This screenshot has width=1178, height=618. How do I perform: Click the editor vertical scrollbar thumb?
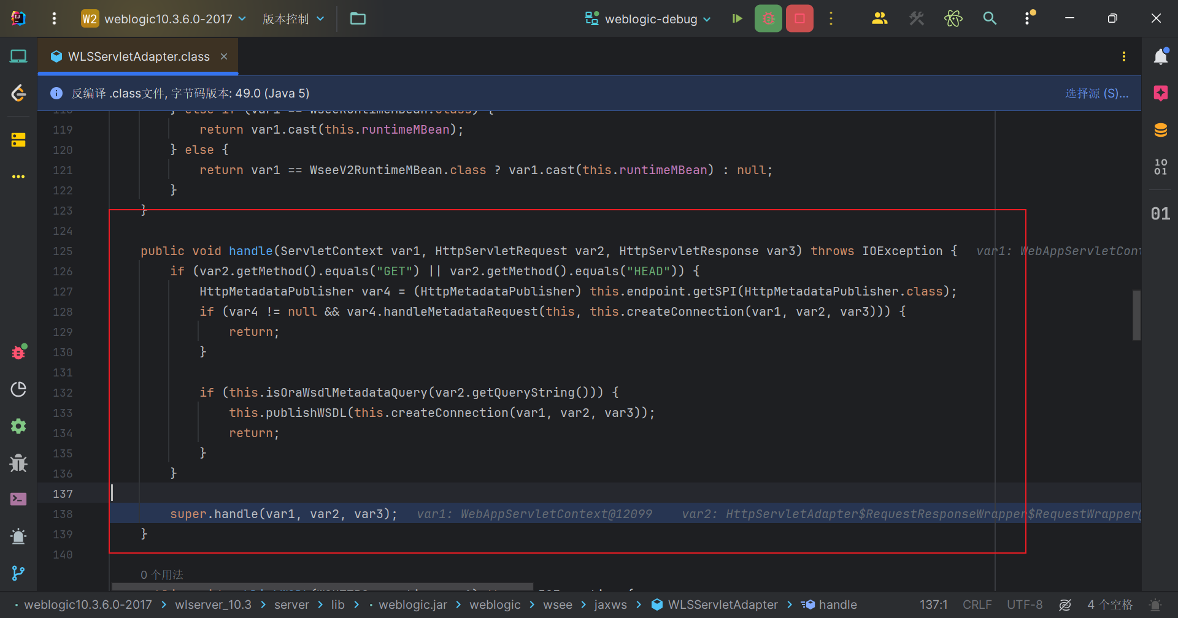point(1136,315)
